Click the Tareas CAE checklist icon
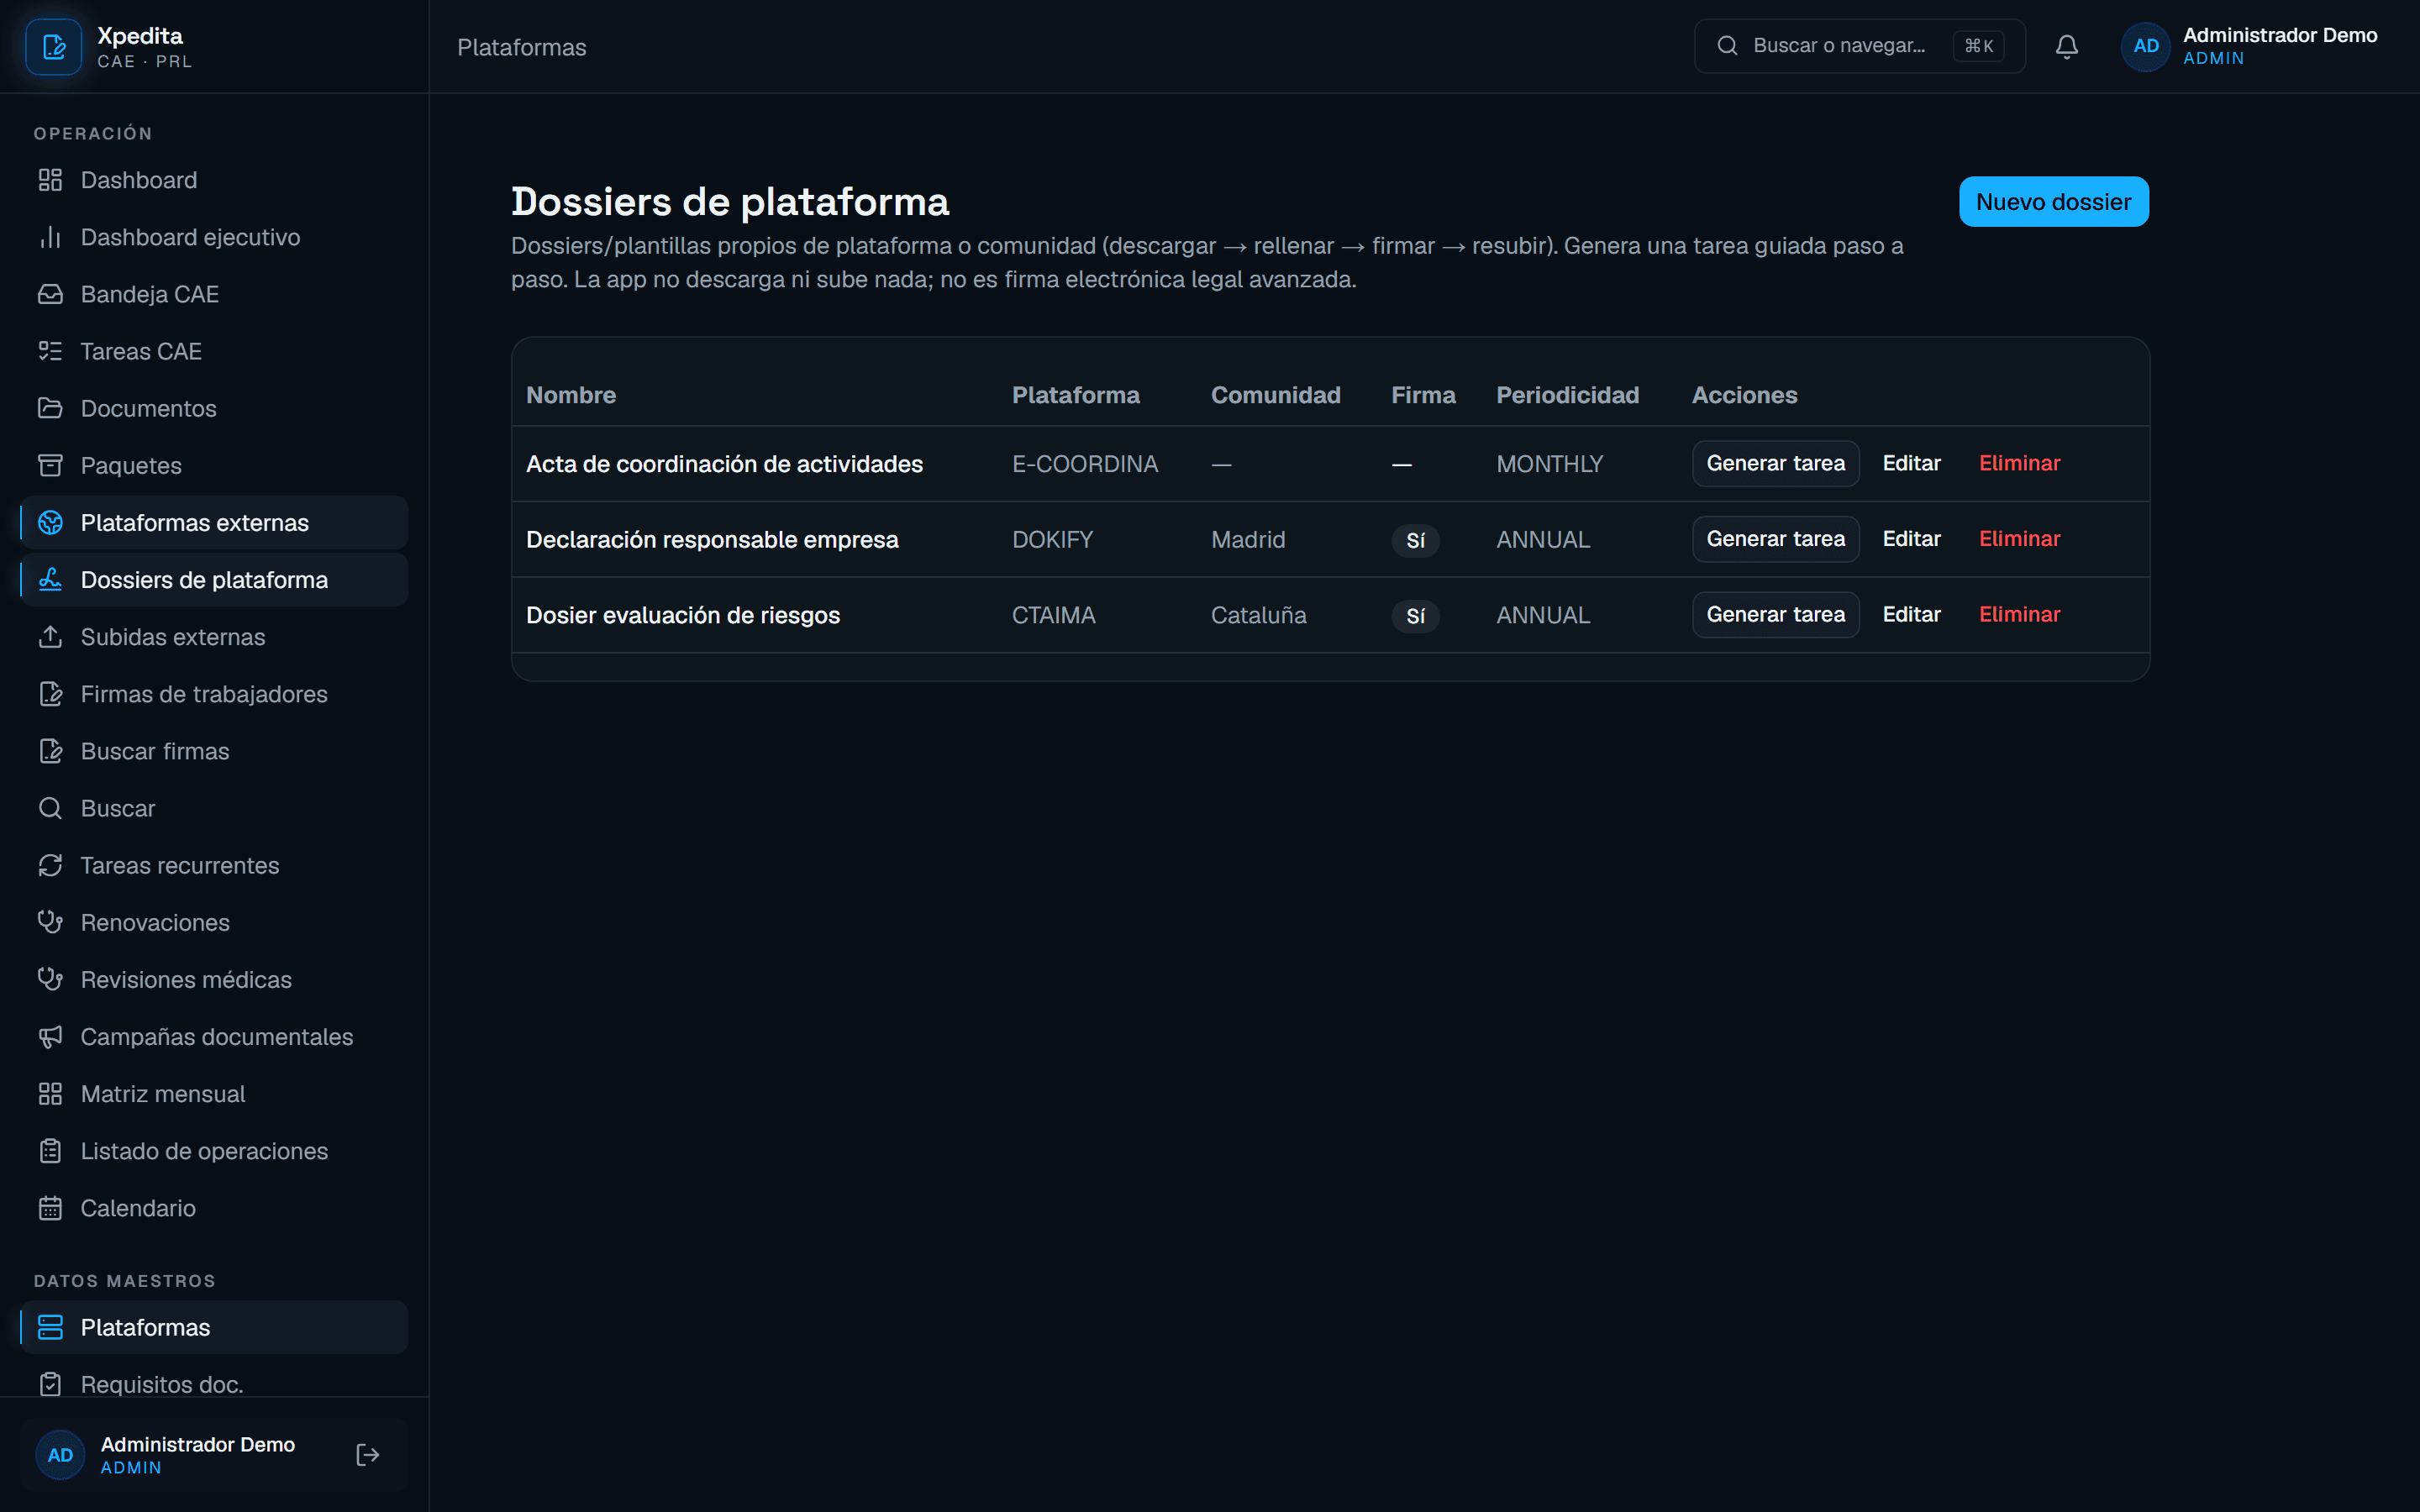 [50, 351]
